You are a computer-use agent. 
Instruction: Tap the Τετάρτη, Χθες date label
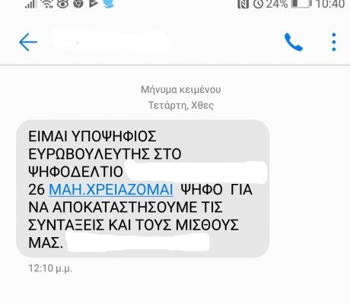pyautogui.click(x=181, y=105)
